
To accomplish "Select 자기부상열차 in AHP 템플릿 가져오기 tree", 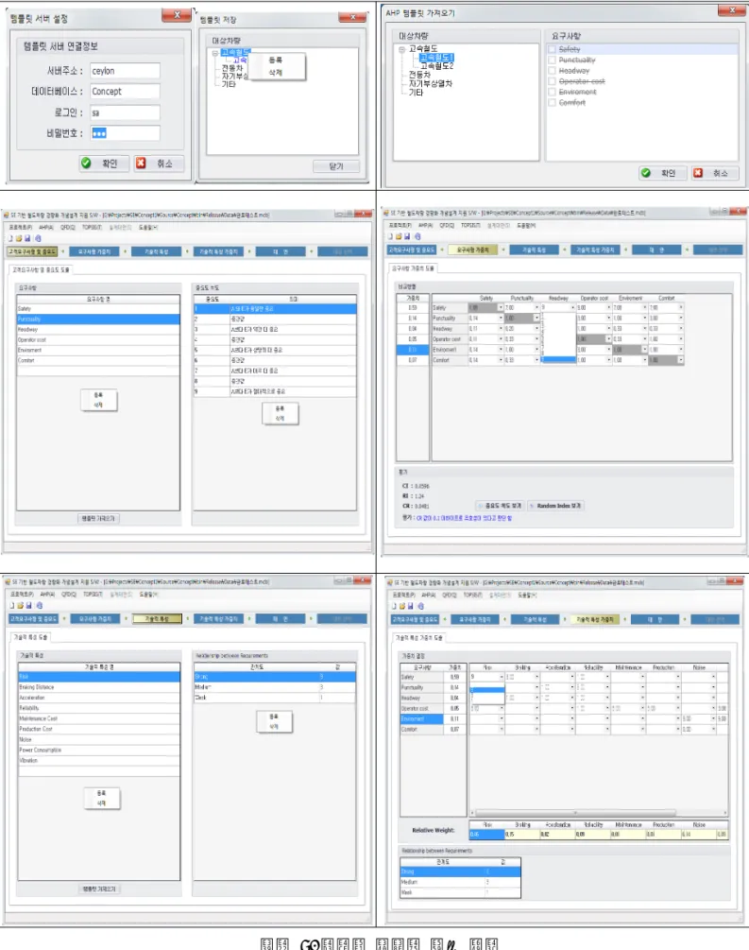I will (x=431, y=83).
